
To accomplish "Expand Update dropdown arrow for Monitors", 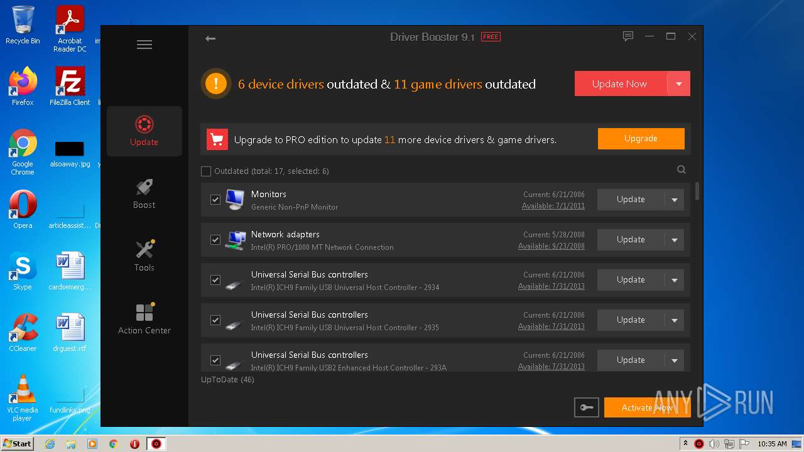I will [x=675, y=200].
